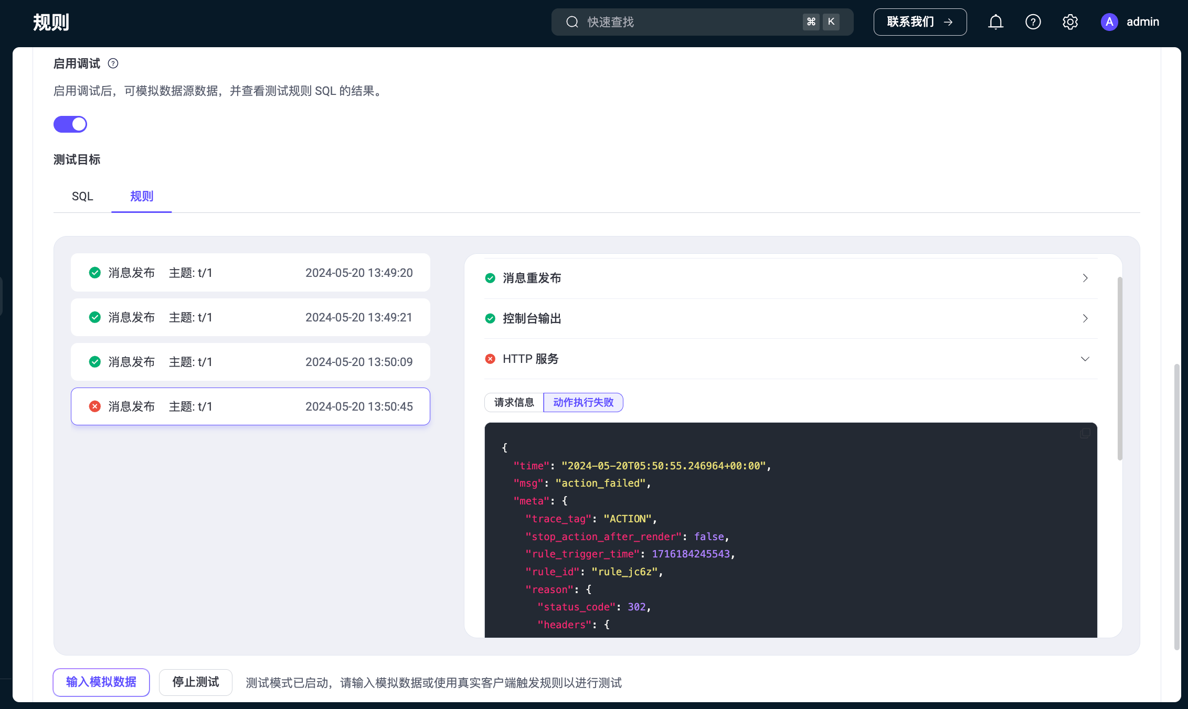The height and width of the screenshot is (709, 1188).
Task: Open the settings gear
Action: click(x=1070, y=22)
